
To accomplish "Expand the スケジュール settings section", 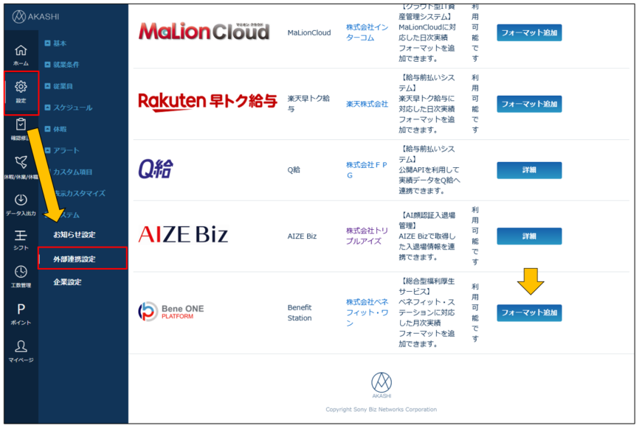I will [69, 108].
